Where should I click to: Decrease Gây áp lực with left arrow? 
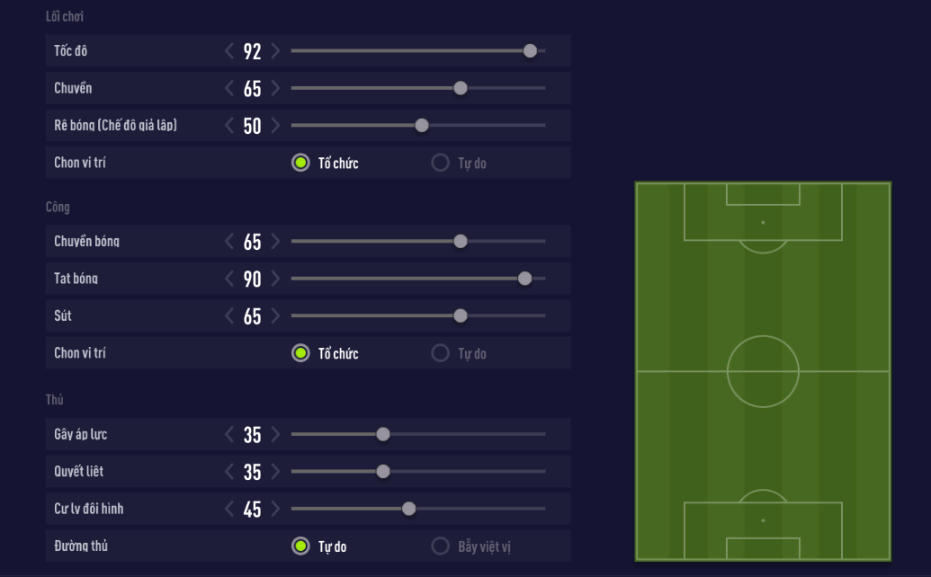coord(229,435)
